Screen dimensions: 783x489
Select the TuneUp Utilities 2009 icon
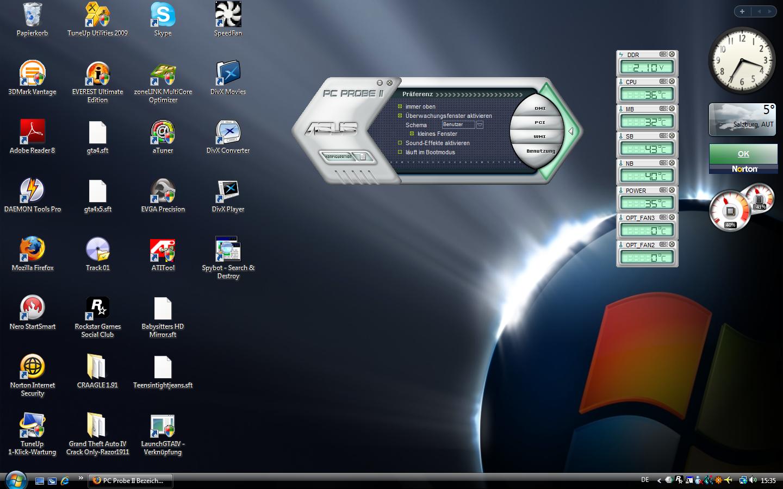97,20
